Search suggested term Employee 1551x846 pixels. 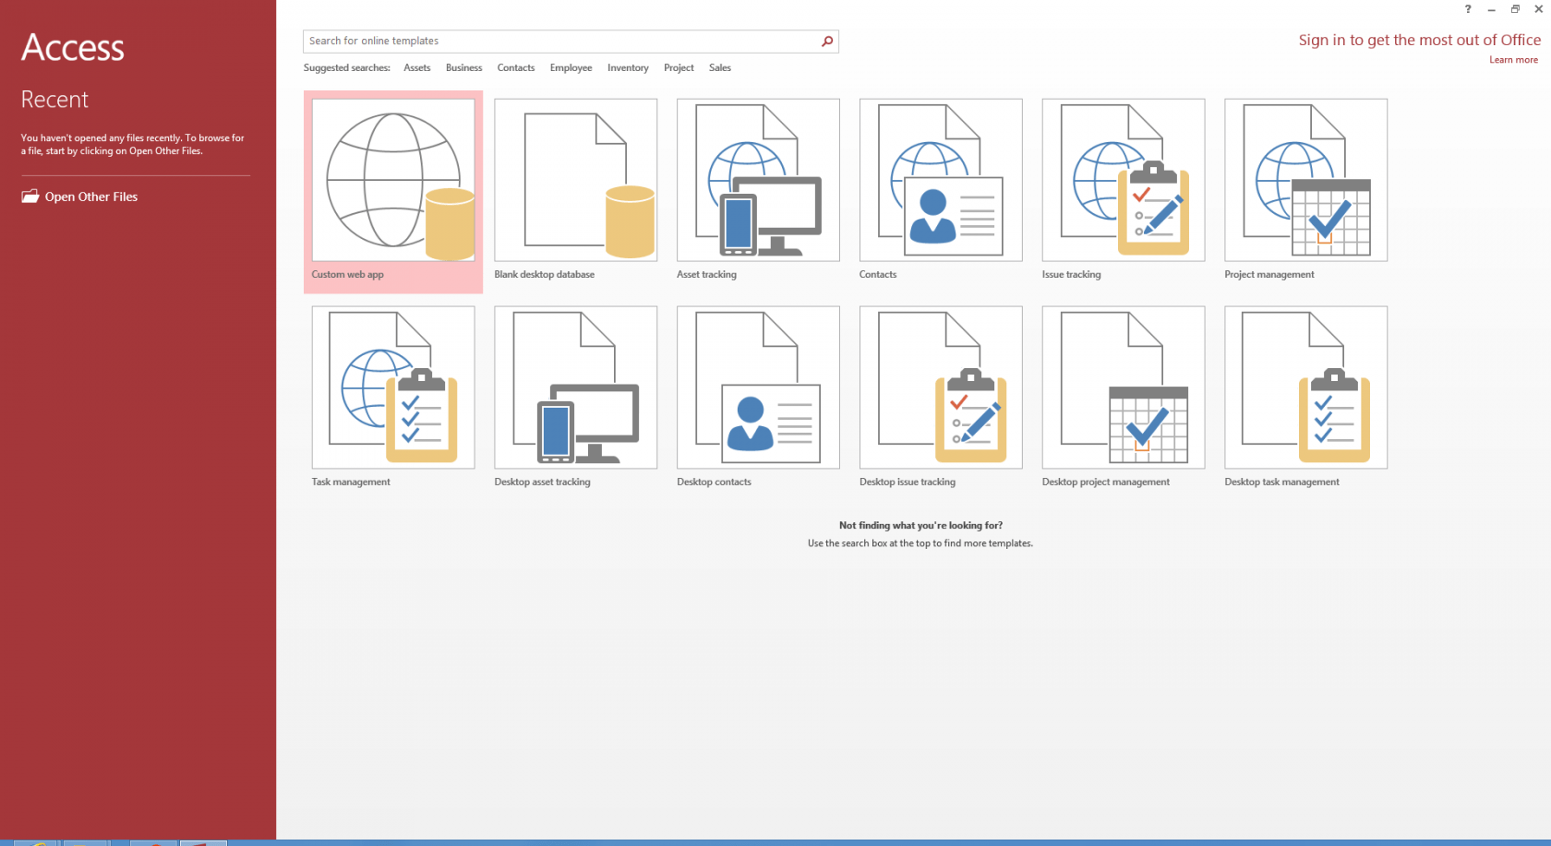(571, 68)
